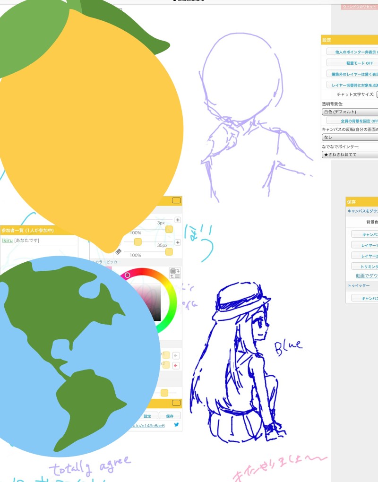Click the first キャンバス download button
The image size is (378, 482).
[365, 234]
